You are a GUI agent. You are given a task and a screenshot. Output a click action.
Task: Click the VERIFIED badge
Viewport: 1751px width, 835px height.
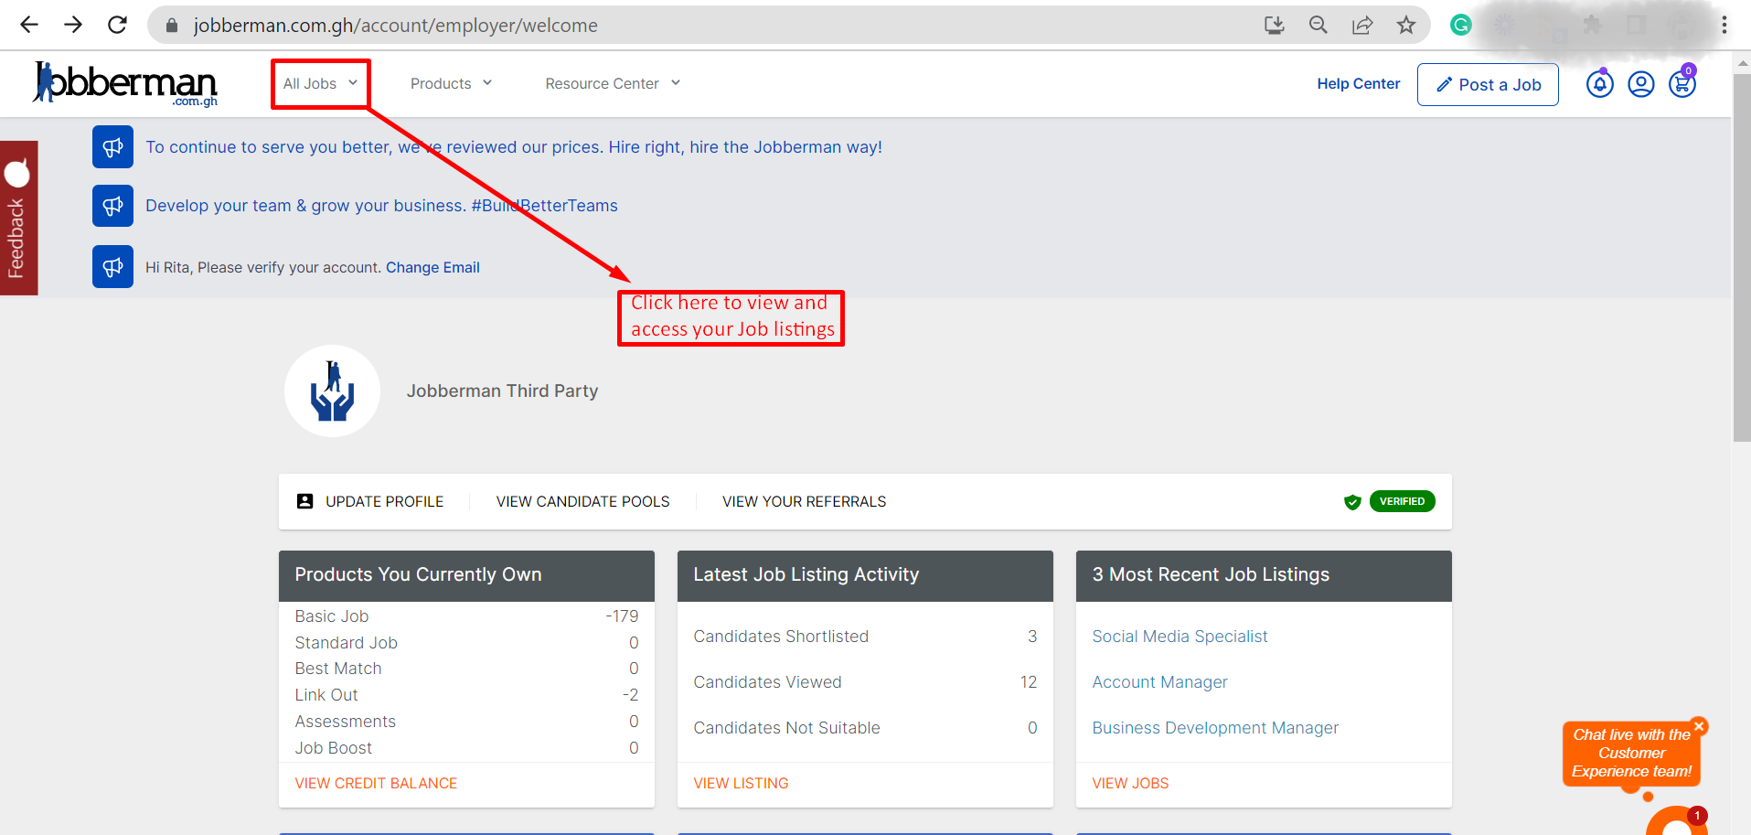1402,501
